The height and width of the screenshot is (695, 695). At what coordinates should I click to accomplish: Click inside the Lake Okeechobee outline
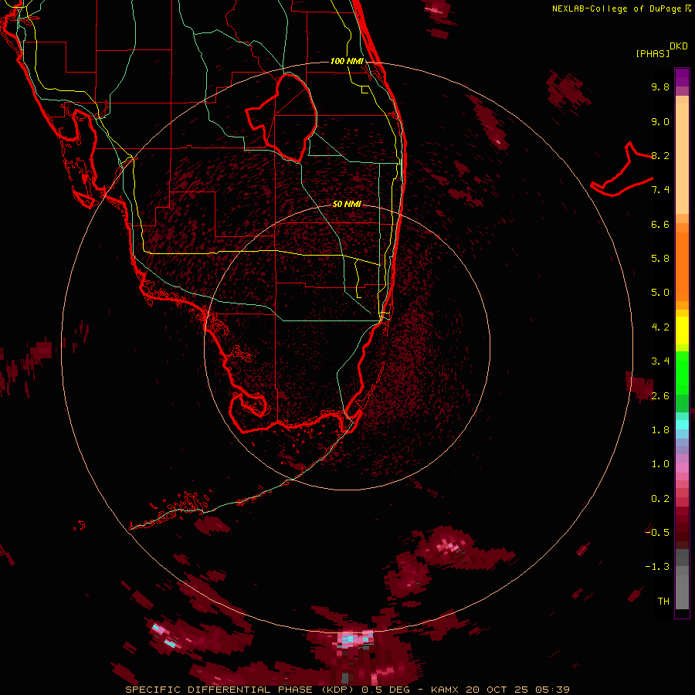pyautogui.click(x=288, y=117)
